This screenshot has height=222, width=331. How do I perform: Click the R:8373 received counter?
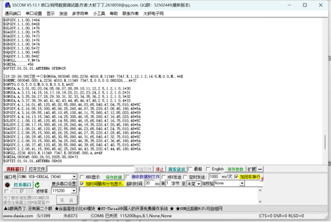71,216
